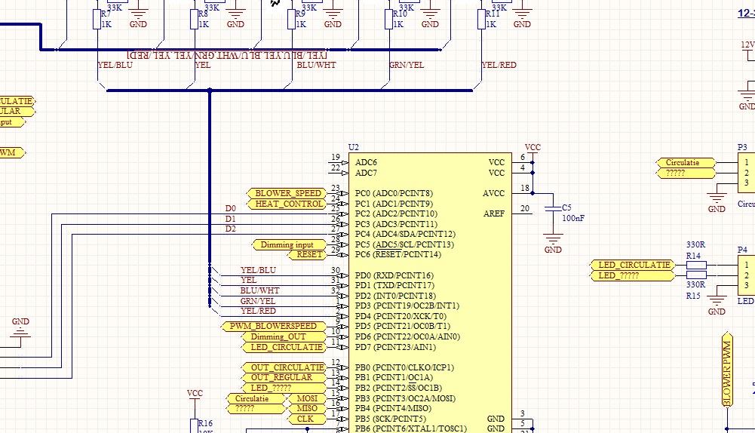Click the YEL/RED label below resistor R11
Screen dimensions: 755x433
coord(499,65)
